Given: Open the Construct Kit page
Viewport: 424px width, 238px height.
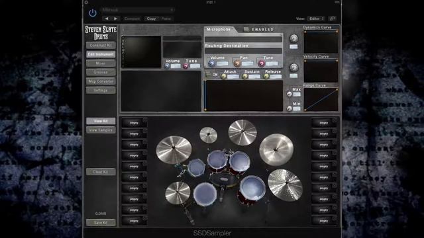Looking at the screenshot, I should 101,46.
